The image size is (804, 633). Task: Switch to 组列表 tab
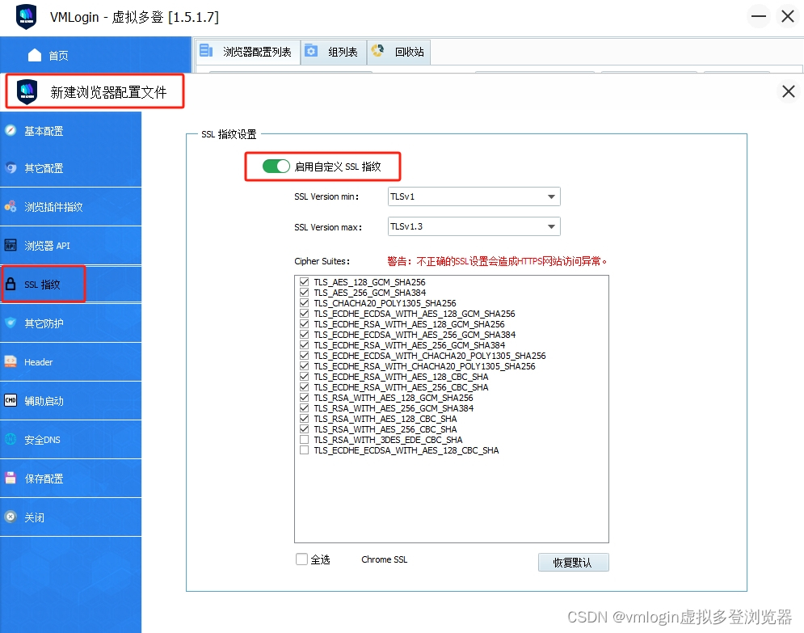point(334,52)
